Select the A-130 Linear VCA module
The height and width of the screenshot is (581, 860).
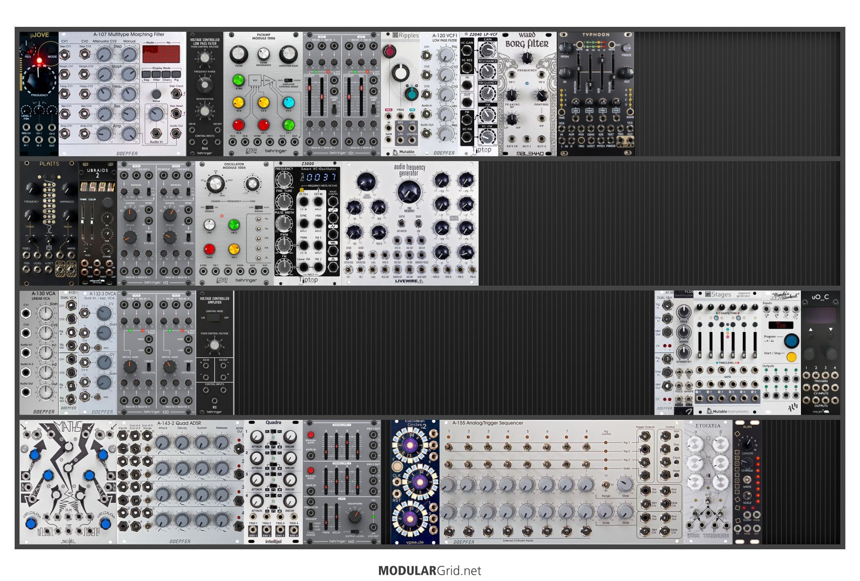39,353
